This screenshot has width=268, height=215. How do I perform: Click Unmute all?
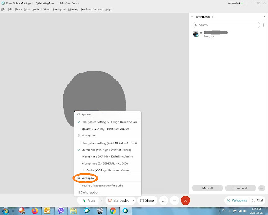(240, 188)
